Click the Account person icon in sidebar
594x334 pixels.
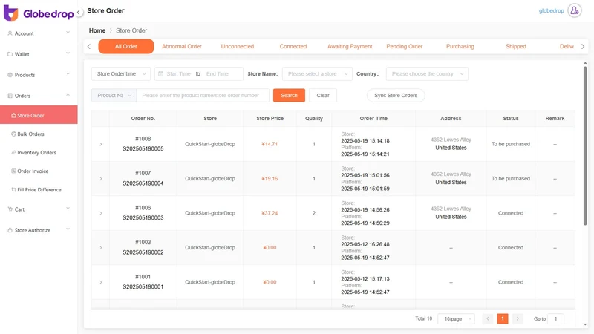[10, 33]
